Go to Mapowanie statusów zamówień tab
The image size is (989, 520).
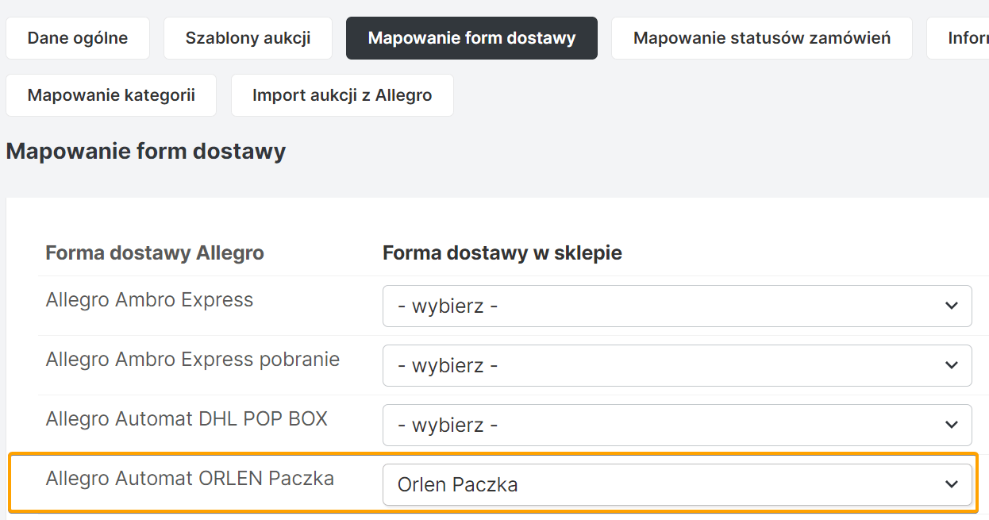[x=761, y=38]
